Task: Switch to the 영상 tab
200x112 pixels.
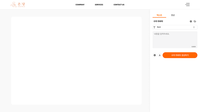Action: pyautogui.click(x=173, y=15)
